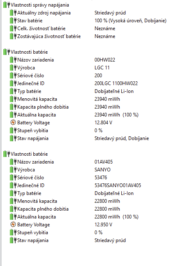The width and height of the screenshot is (192, 266).
Task: Select the voltage value '12.804 V'
Action: 103,123
